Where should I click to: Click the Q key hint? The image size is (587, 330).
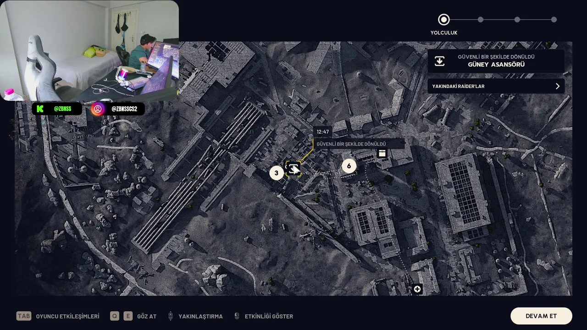click(x=115, y=316)
